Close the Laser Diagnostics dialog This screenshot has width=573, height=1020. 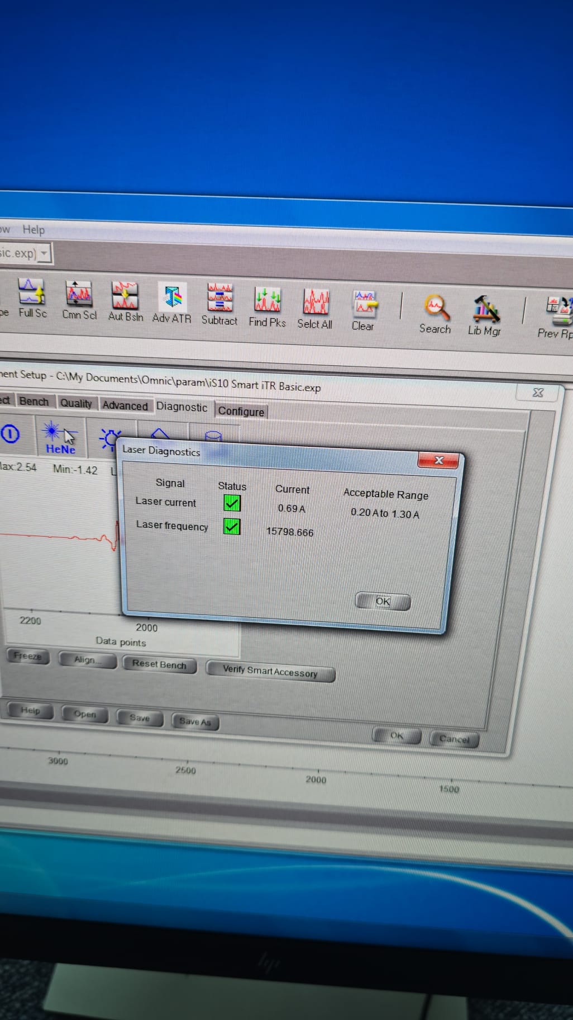pyautogui.click(x=438, y=460)
